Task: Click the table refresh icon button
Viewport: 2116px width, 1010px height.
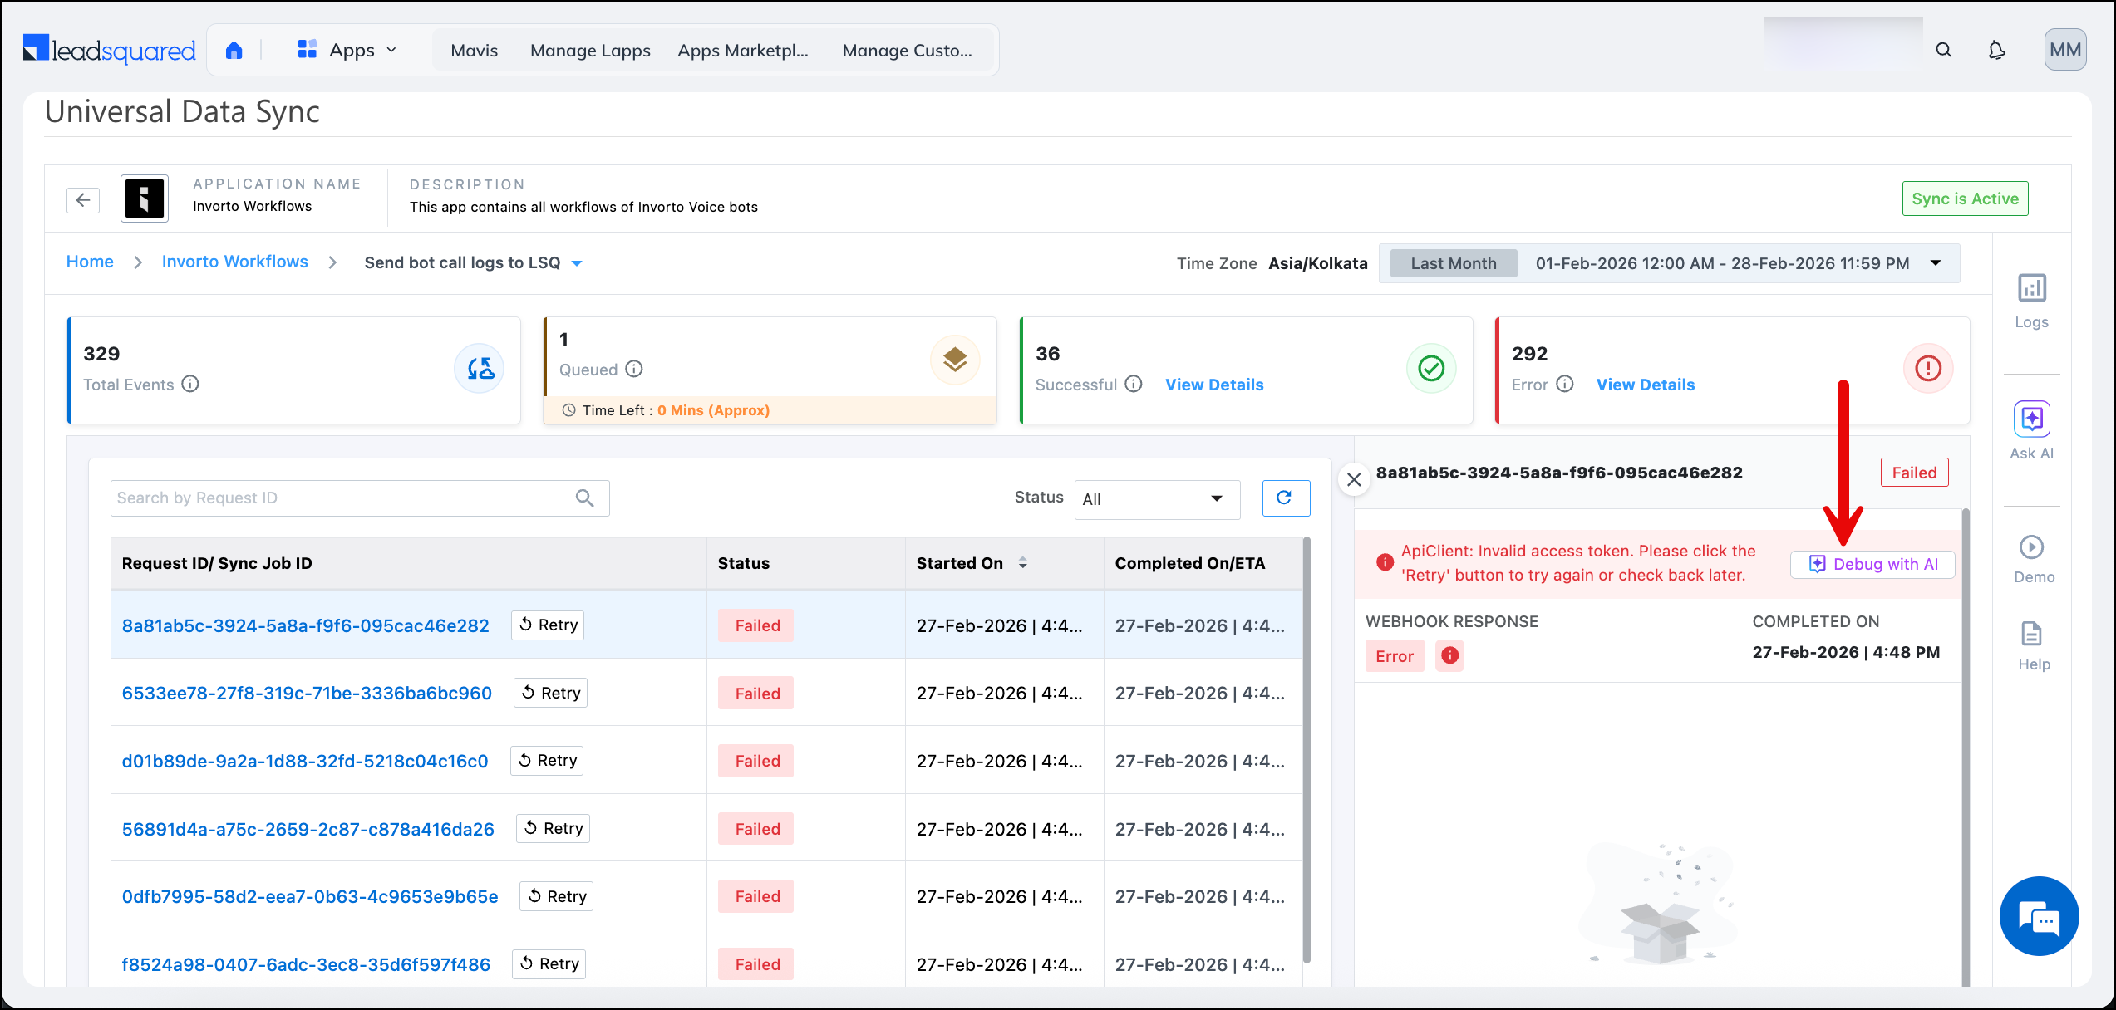Action: point(1285,498)
